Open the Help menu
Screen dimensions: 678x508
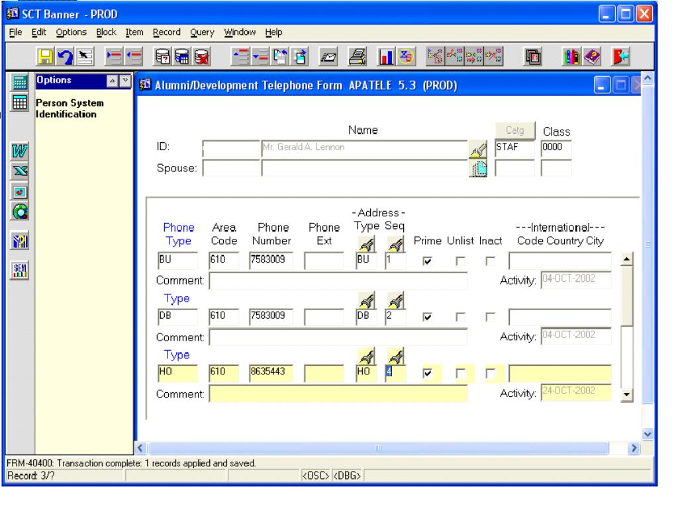pos(273,32)
